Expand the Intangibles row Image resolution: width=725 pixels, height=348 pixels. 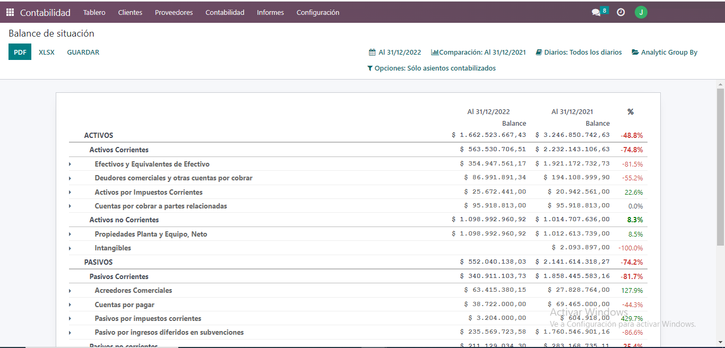coord(70,248)
